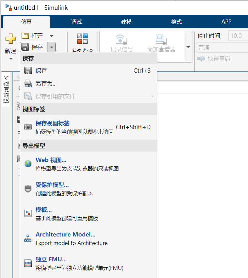Choose 保存 Ctrl+S menu entry

pos(88,70)
